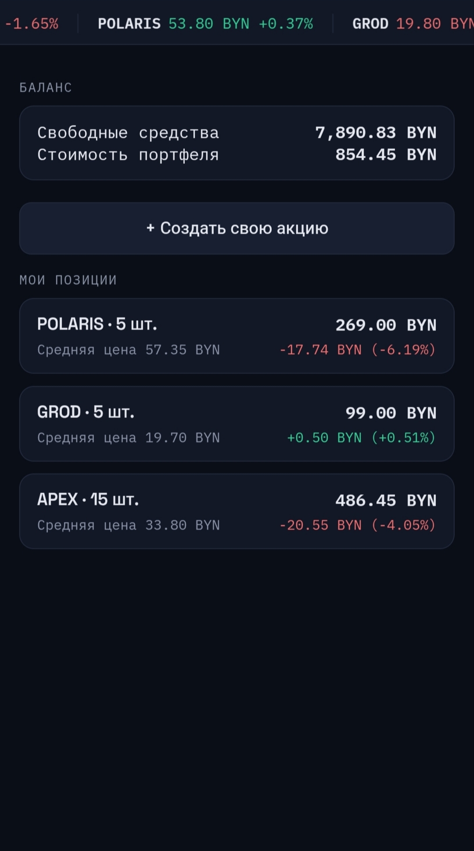This screenshot has height=851, width=474.
Task: Tap POLARIS position value 269.00 BYN
Action: click(386, 325)
